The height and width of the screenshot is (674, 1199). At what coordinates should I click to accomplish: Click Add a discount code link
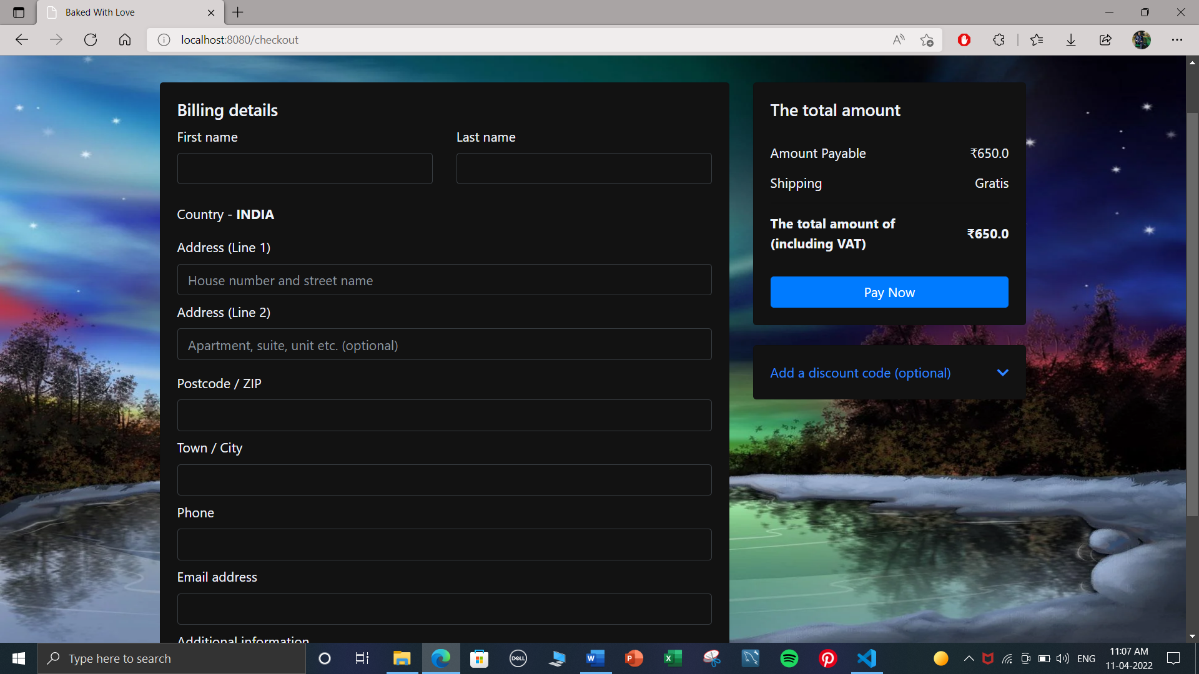tap(860, 373)
